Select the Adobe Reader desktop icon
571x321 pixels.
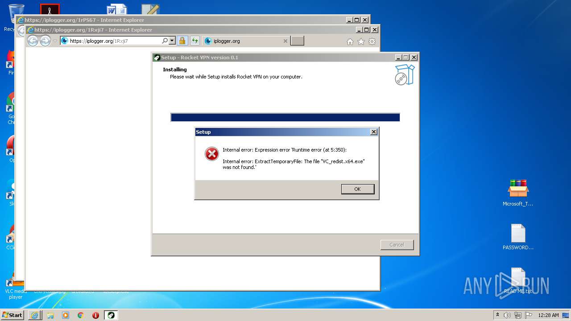50,9
